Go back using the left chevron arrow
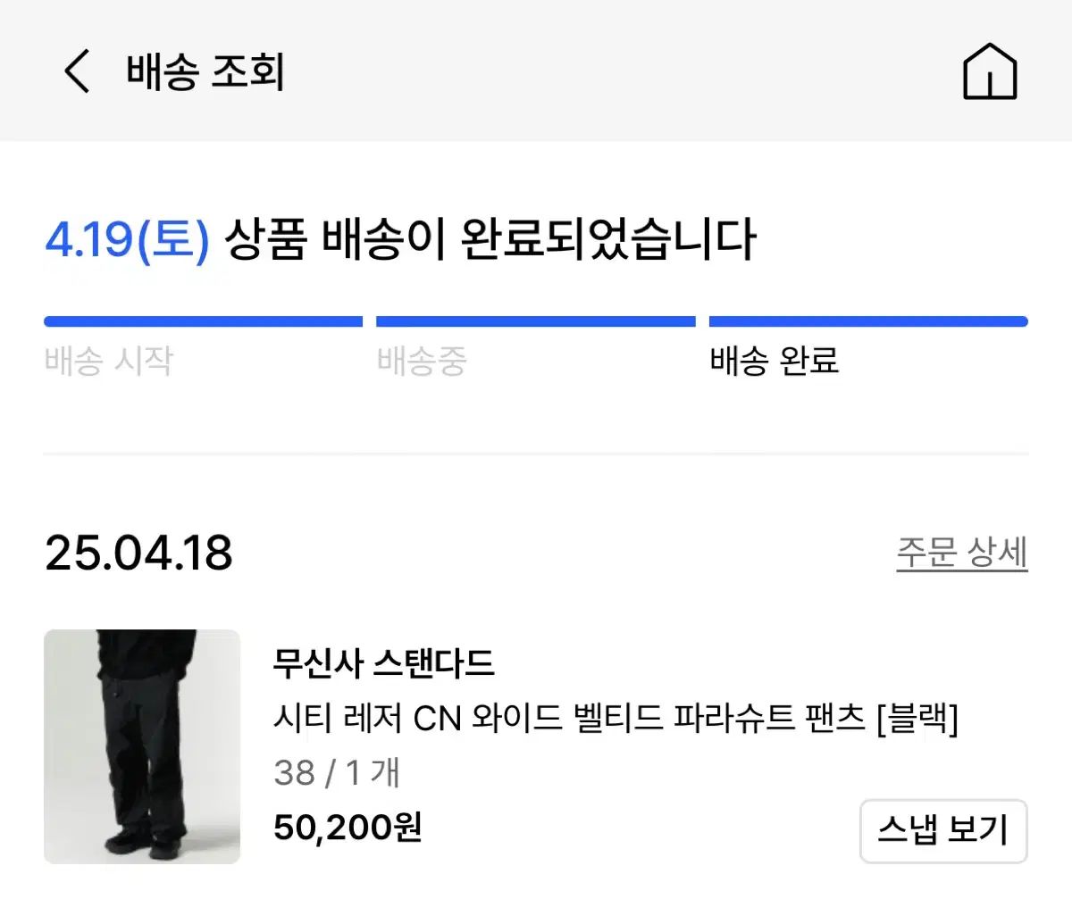The image size is (1072, 924). 77,71
